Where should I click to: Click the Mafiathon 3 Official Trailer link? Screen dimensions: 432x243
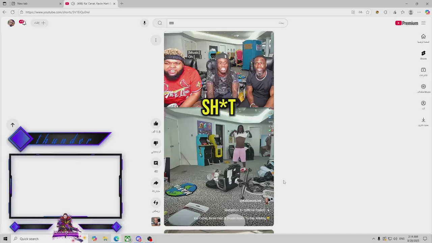[x=247, y=210]
